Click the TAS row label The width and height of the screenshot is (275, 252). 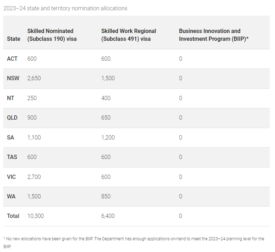coord(12,157)
